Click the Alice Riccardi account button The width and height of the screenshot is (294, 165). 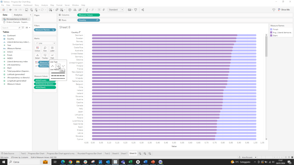(x=247, y=157)
